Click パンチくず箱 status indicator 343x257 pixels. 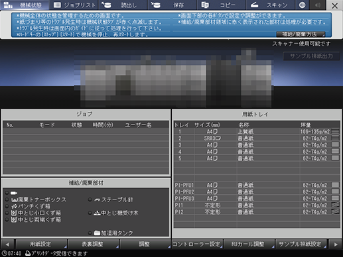click(x=7, y=207)
